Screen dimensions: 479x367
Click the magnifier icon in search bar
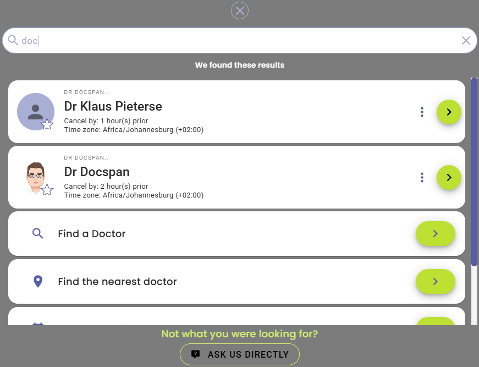(x=13, y=41)
